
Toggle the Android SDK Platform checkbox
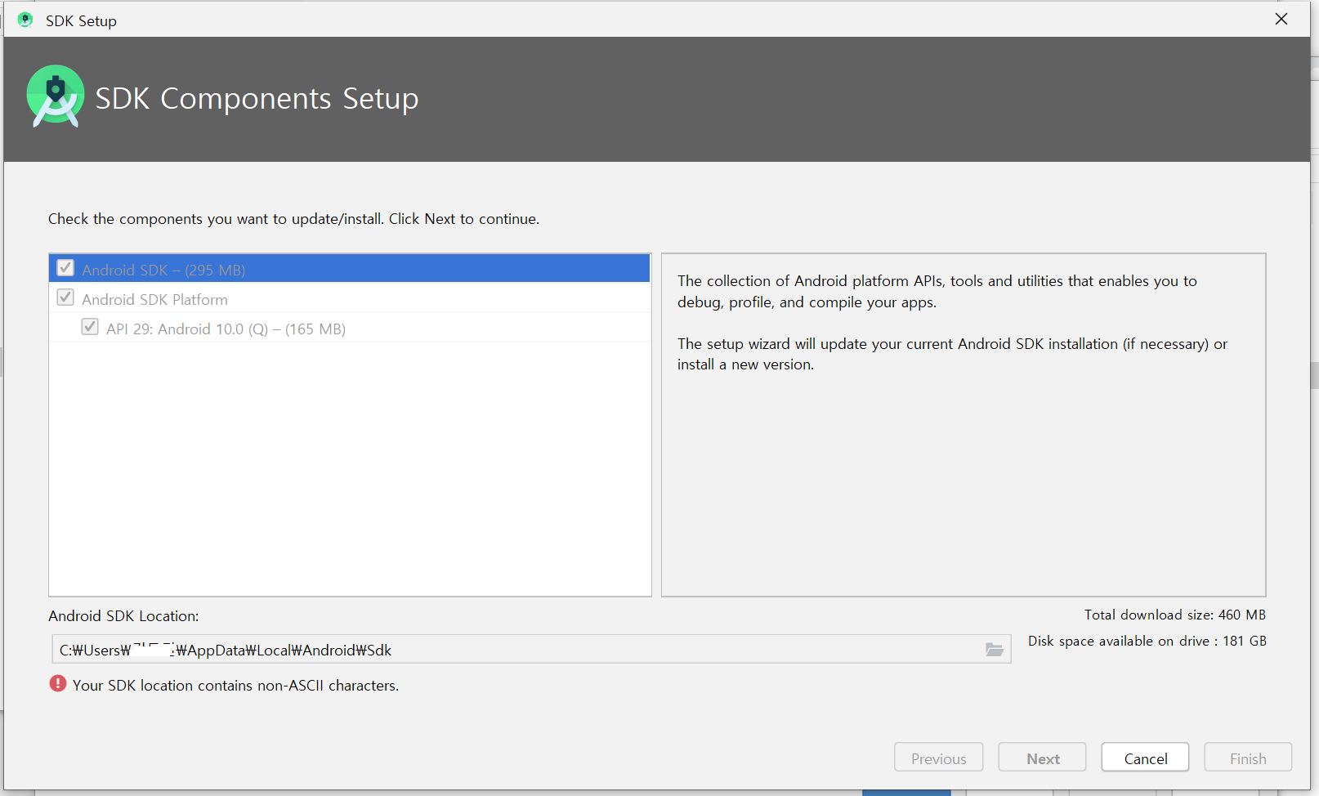[x=65, y=297]
